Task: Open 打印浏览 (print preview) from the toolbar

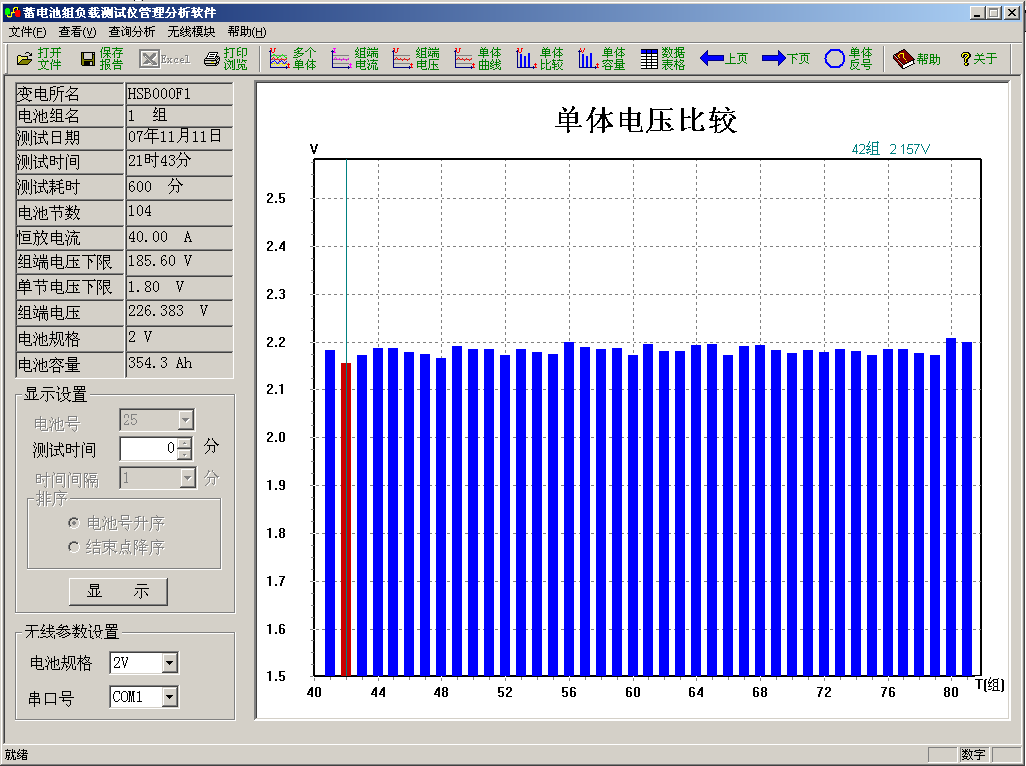Action: [225, 59]
